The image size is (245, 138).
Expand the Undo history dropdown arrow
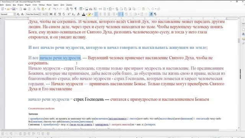(x=57, y=9)
